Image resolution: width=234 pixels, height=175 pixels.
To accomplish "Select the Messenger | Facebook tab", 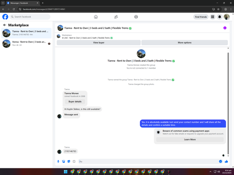I will [22, 3].
